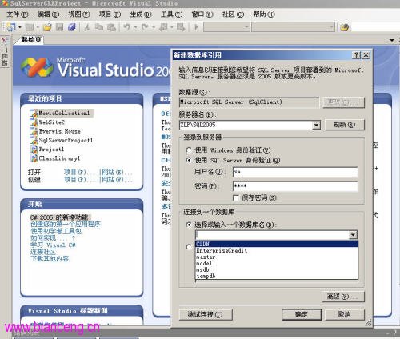Click the 确定 OK button
400x339 pixels.
click(x=302, y=314)
